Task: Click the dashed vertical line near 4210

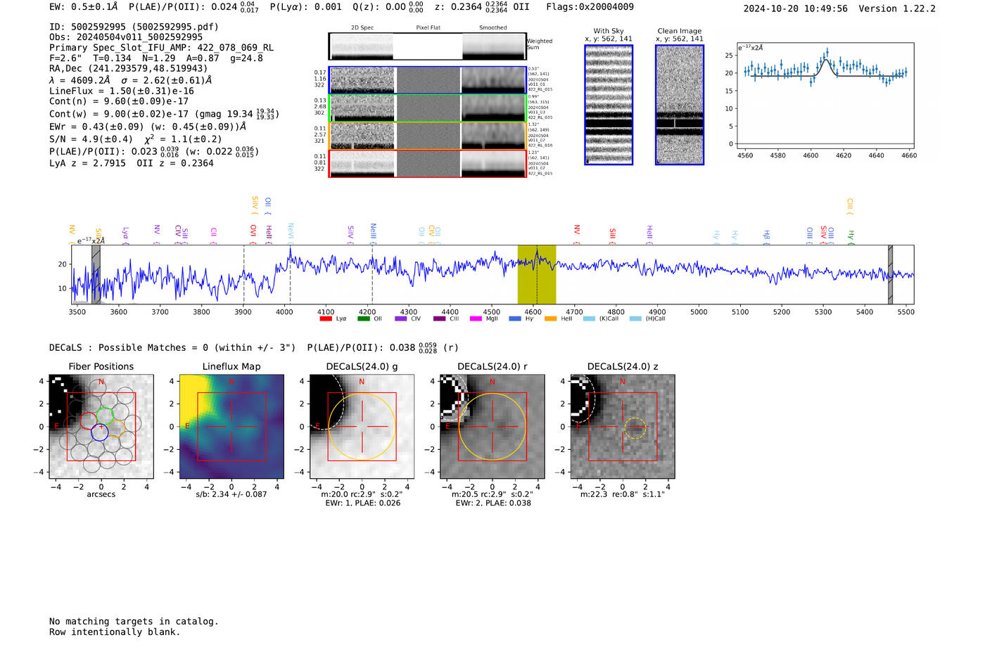Action: tap(372, 274)
